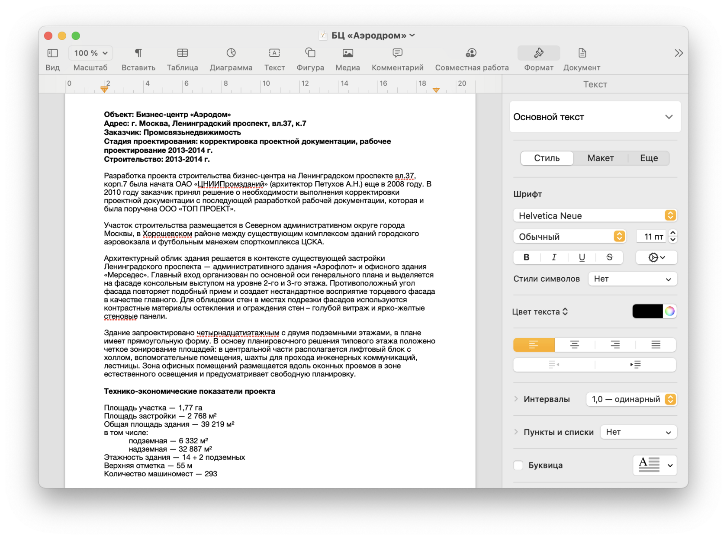Open the Shape (Фигура) picker
Screen dimensions: 727x539
(x=310, y=53)
